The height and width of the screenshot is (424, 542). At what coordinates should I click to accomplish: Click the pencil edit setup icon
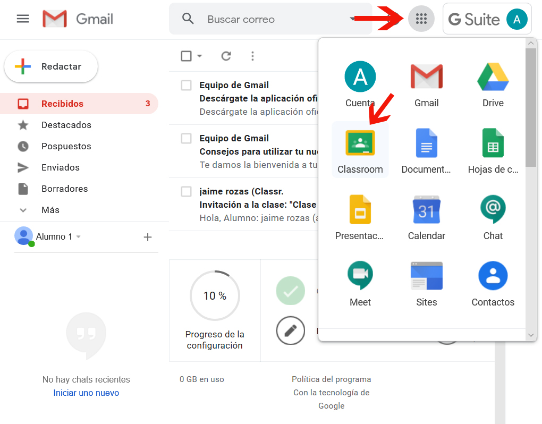pos(290,330)
